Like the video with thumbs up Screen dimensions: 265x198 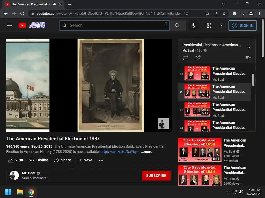pos(16,160)
